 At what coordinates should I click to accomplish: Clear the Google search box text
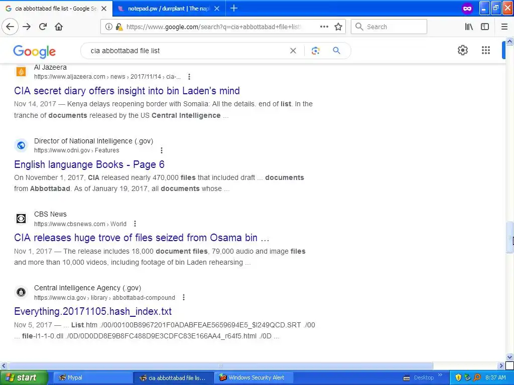coord(293,51)
